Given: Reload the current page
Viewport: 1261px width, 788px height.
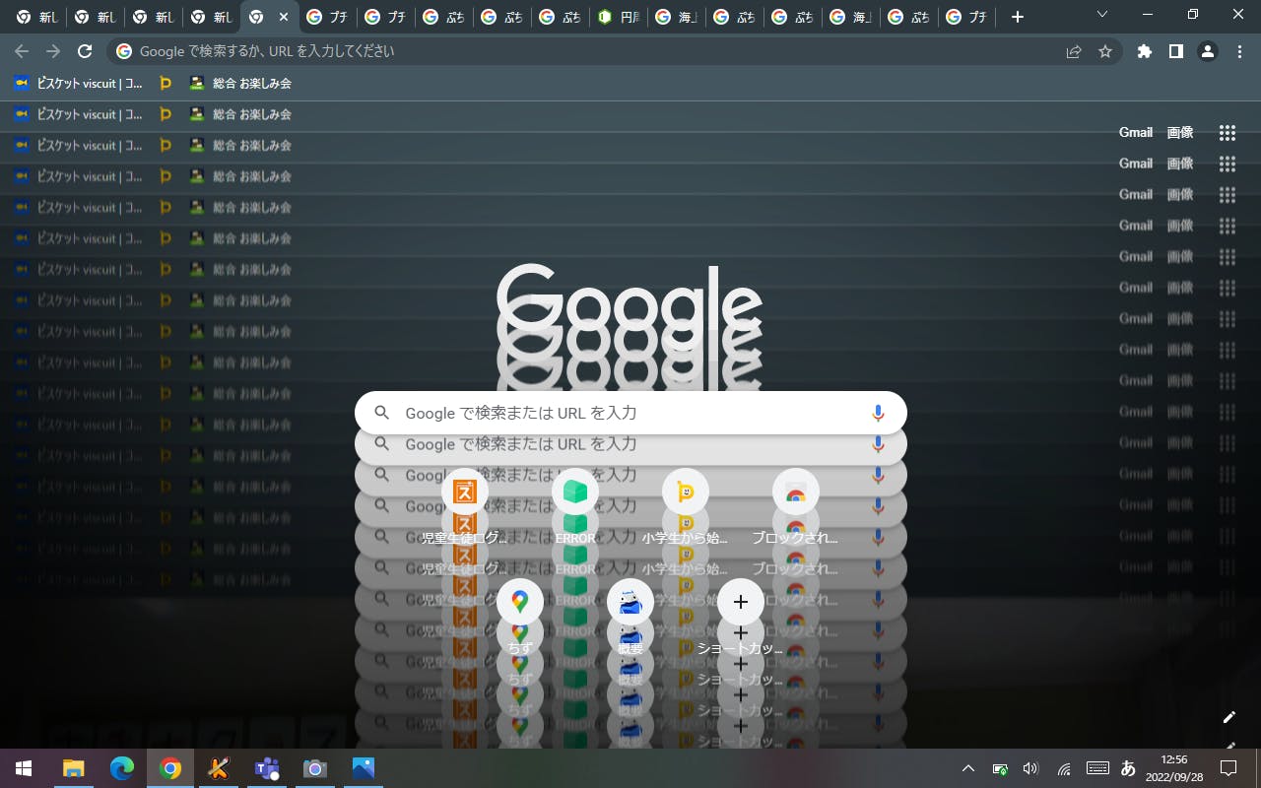Looking at the screenshot, I should point(85,51).
